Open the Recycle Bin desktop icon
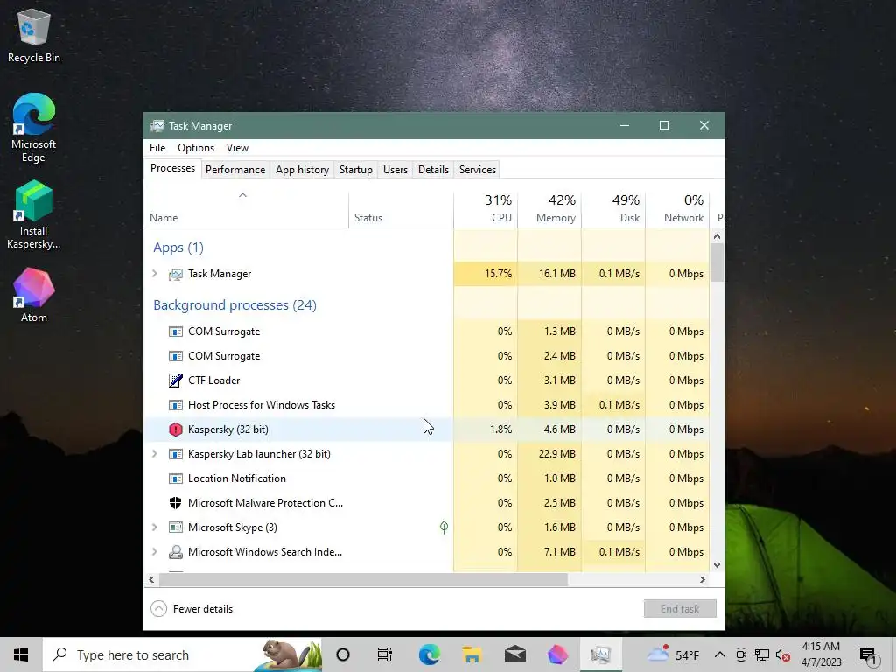This screenshot has width=896, height=672. [34, 35]
